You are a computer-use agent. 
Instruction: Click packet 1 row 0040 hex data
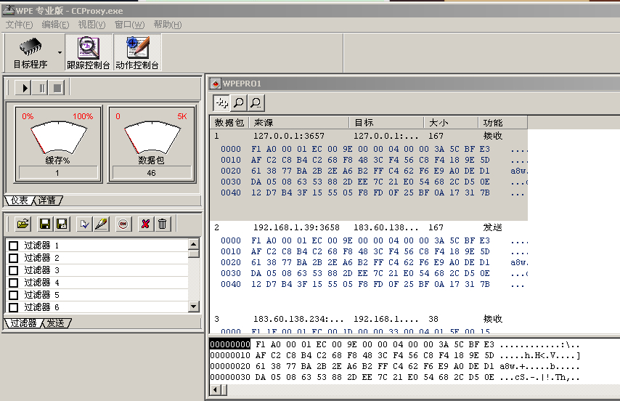point(370,193)
